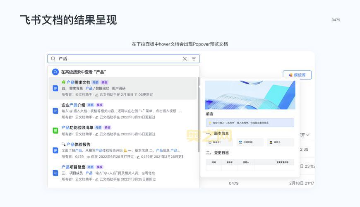Image resolution: width=360 pixels, height=207 pixels.
Task: Click 模板 tag on 产品需求文档
Action: pos(104,82)
